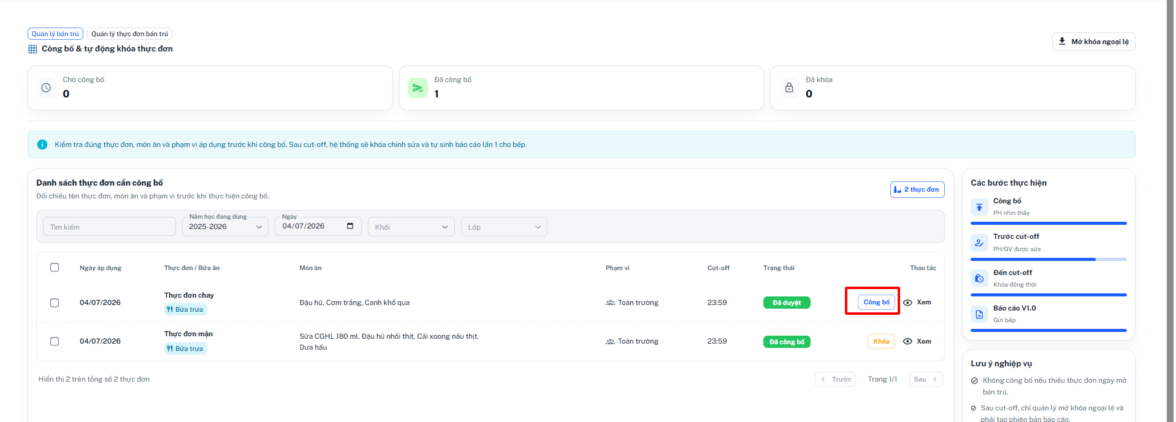
Task: Go to next page with the Sau button
Action: click(x=926, y=380)
